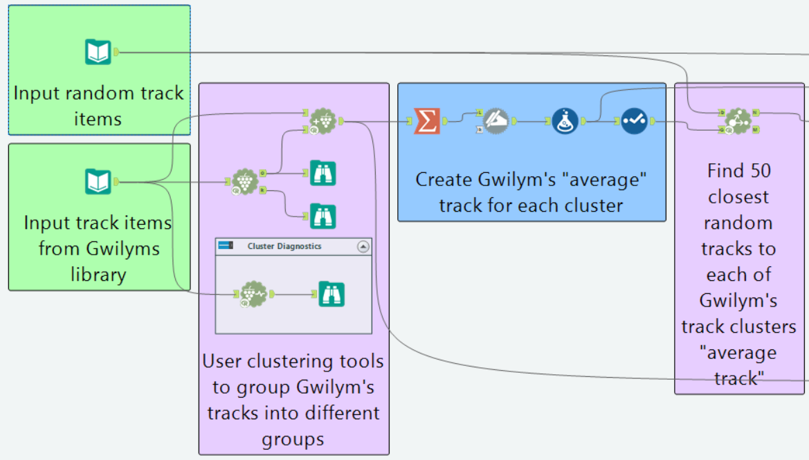Open the Input Data tool for random track items

tap(99, 50)
